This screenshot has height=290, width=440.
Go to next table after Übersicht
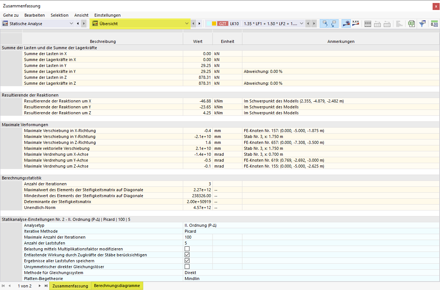tap(199, 24)
